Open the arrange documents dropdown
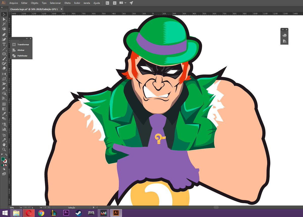The height and width of the screenshot is (217, 303). [123, 3]
